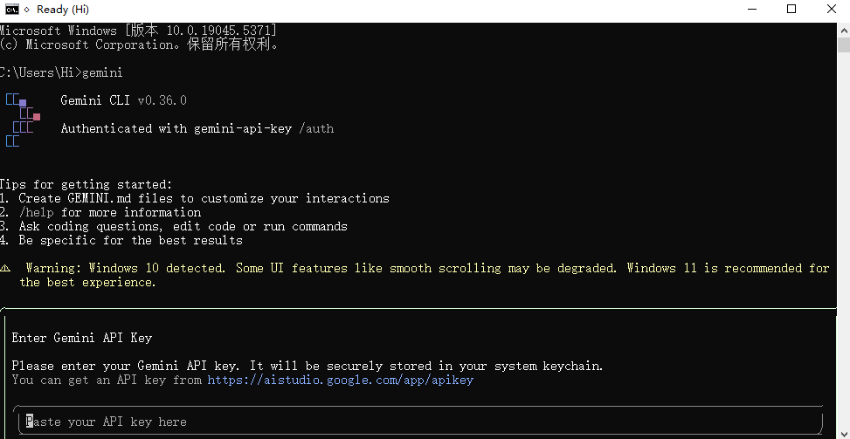
Task: Click the yellow warning triangle icon
Action: tap(5, 268)
